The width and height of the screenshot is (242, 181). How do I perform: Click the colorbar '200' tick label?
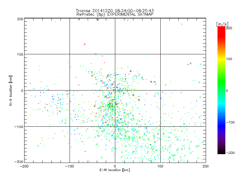pos(229,28)
